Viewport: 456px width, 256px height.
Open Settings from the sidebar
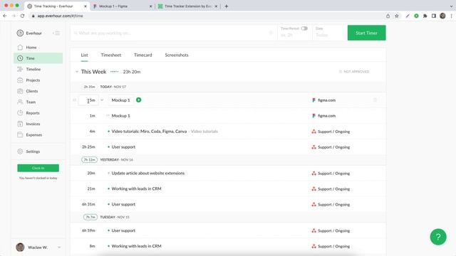tap(33, 151)
